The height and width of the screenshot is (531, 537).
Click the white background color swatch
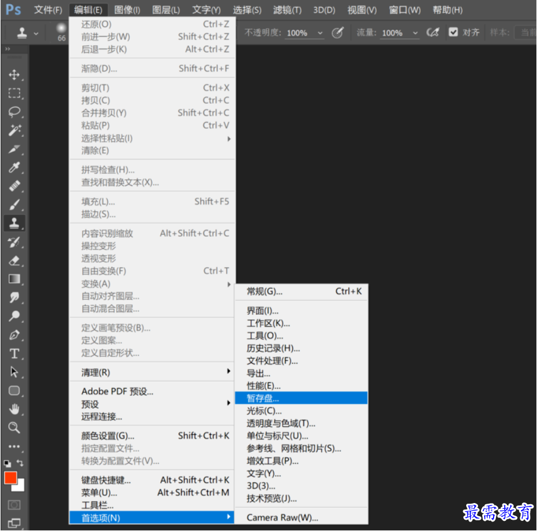(x=21, y=487)
